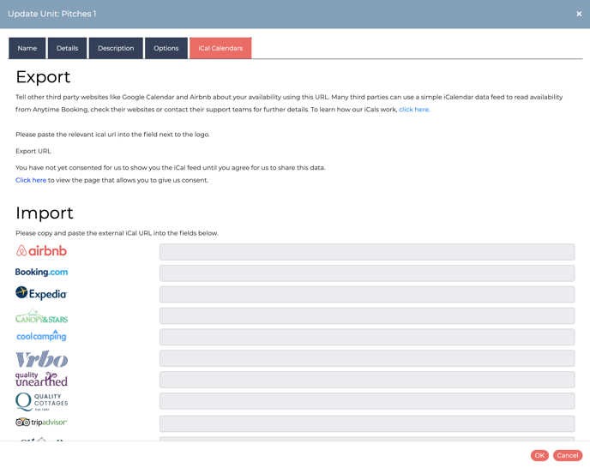Click the Quality Cottages logo
The height and width of the screenshot is (468, 590).
pos(41,402)
